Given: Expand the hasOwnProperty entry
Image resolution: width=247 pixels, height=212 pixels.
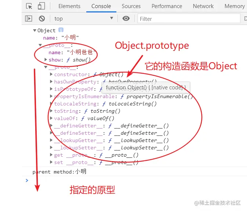Looking at the screenshot, I should click(51, 81).
